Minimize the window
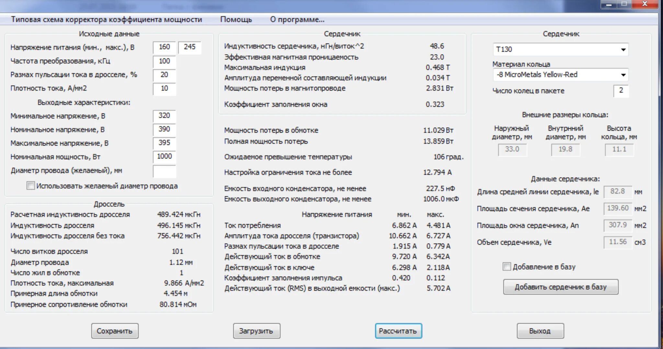The width and height of the screenshot is (663, 349). (x=609, y=4)
